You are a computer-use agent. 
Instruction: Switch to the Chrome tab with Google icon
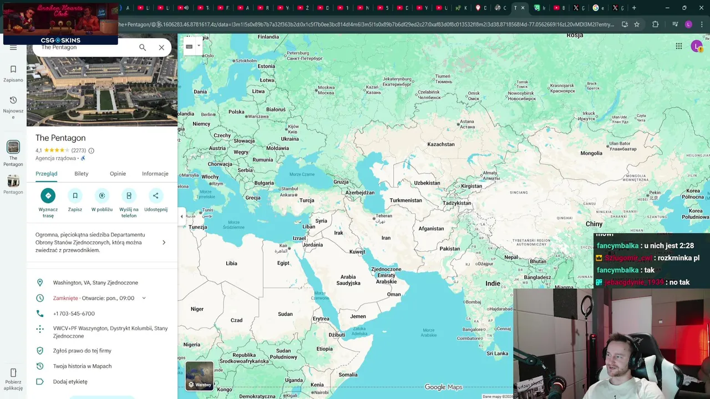tap(598, 8)
